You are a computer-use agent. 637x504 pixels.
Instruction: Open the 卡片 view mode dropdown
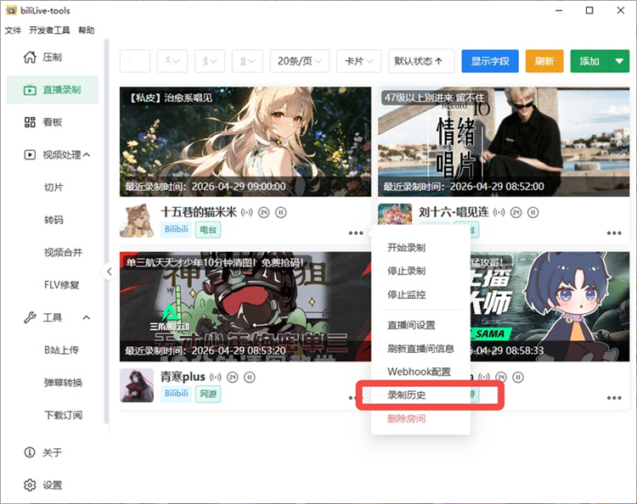[358, 61]
